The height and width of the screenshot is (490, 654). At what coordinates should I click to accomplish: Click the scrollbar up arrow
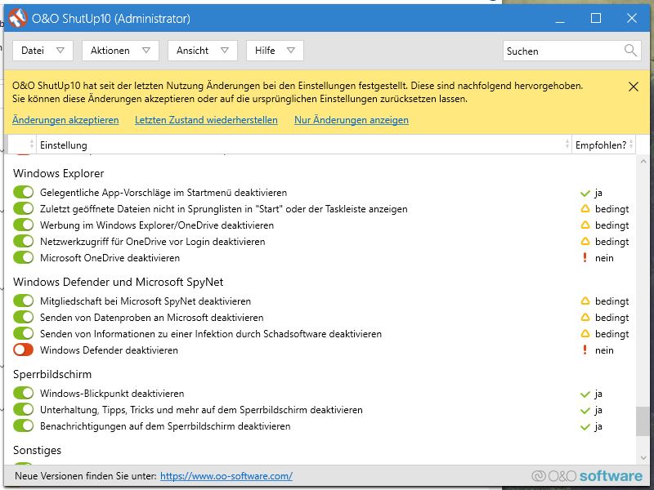pyautogui.click(x=643, y=161)
